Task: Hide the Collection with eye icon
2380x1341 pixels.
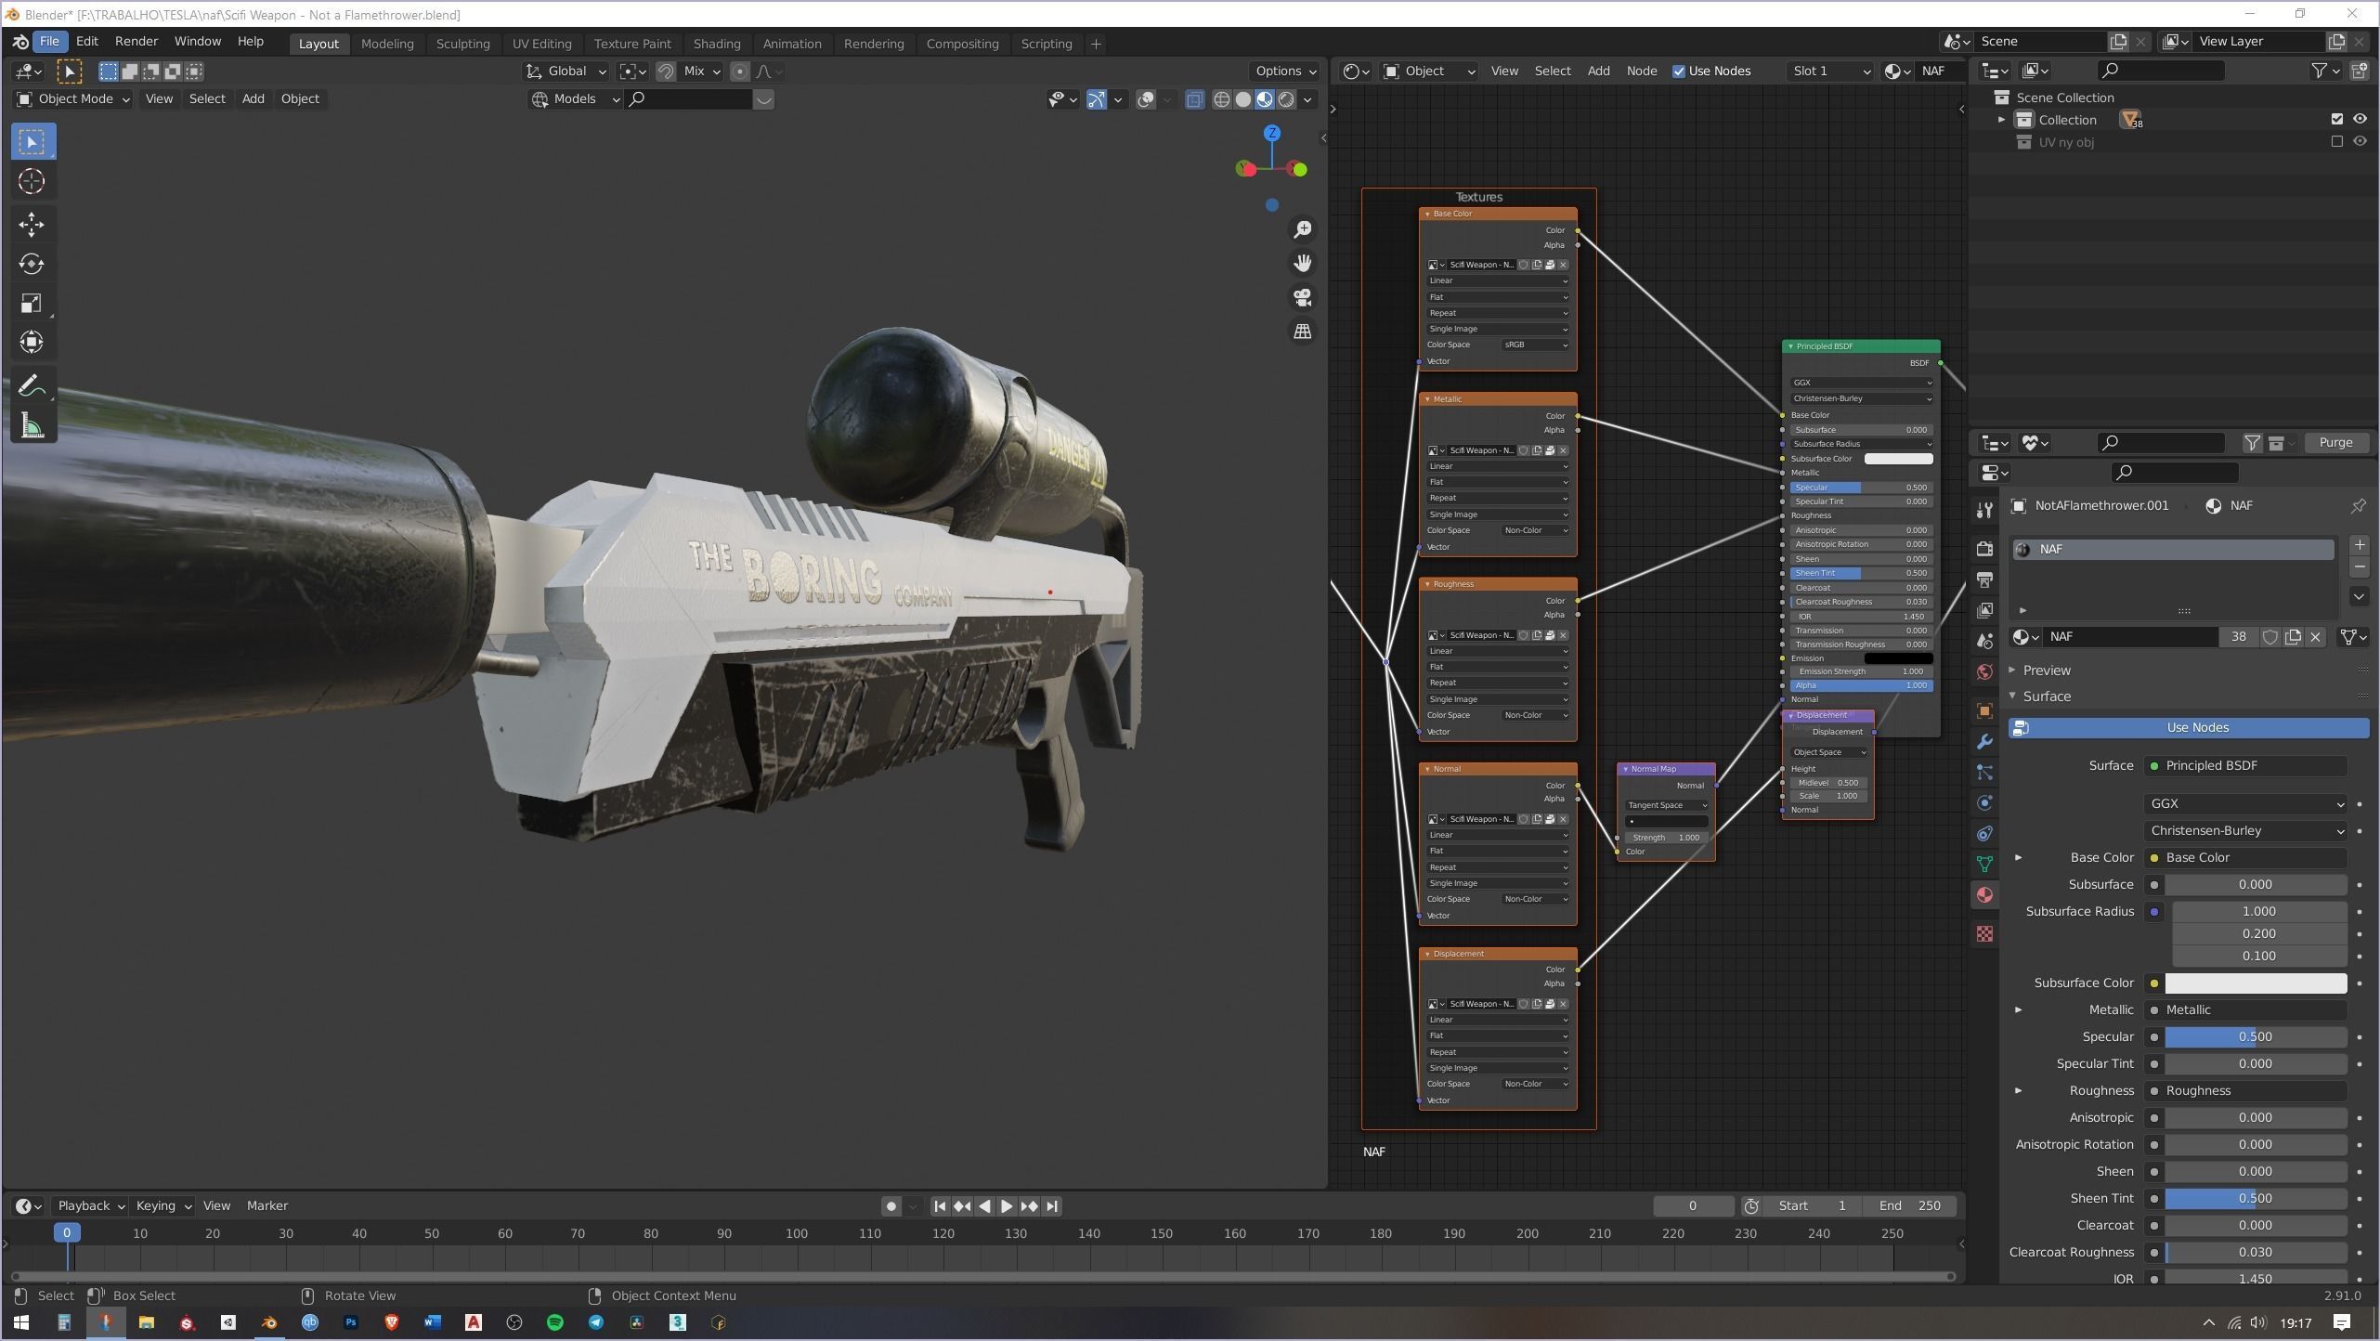Action: click(2360, 119)
